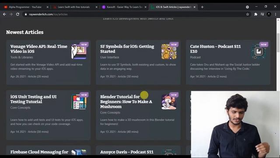Close the Learn Swift with free tutorials tab
The image size is (280, 158).
coord(96,7)
